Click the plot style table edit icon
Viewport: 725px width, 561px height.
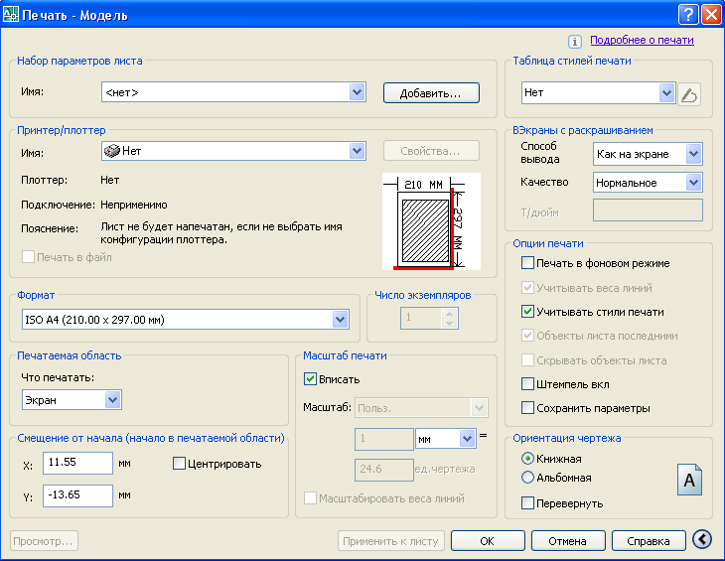point(689,94)
